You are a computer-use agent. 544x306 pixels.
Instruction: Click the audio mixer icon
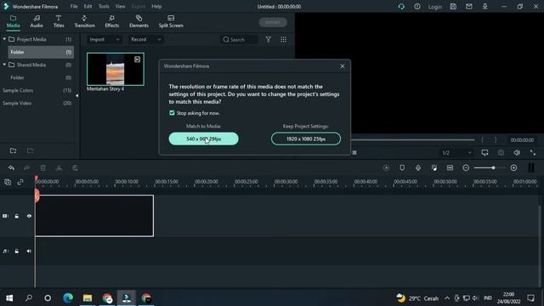click(434, 168)
